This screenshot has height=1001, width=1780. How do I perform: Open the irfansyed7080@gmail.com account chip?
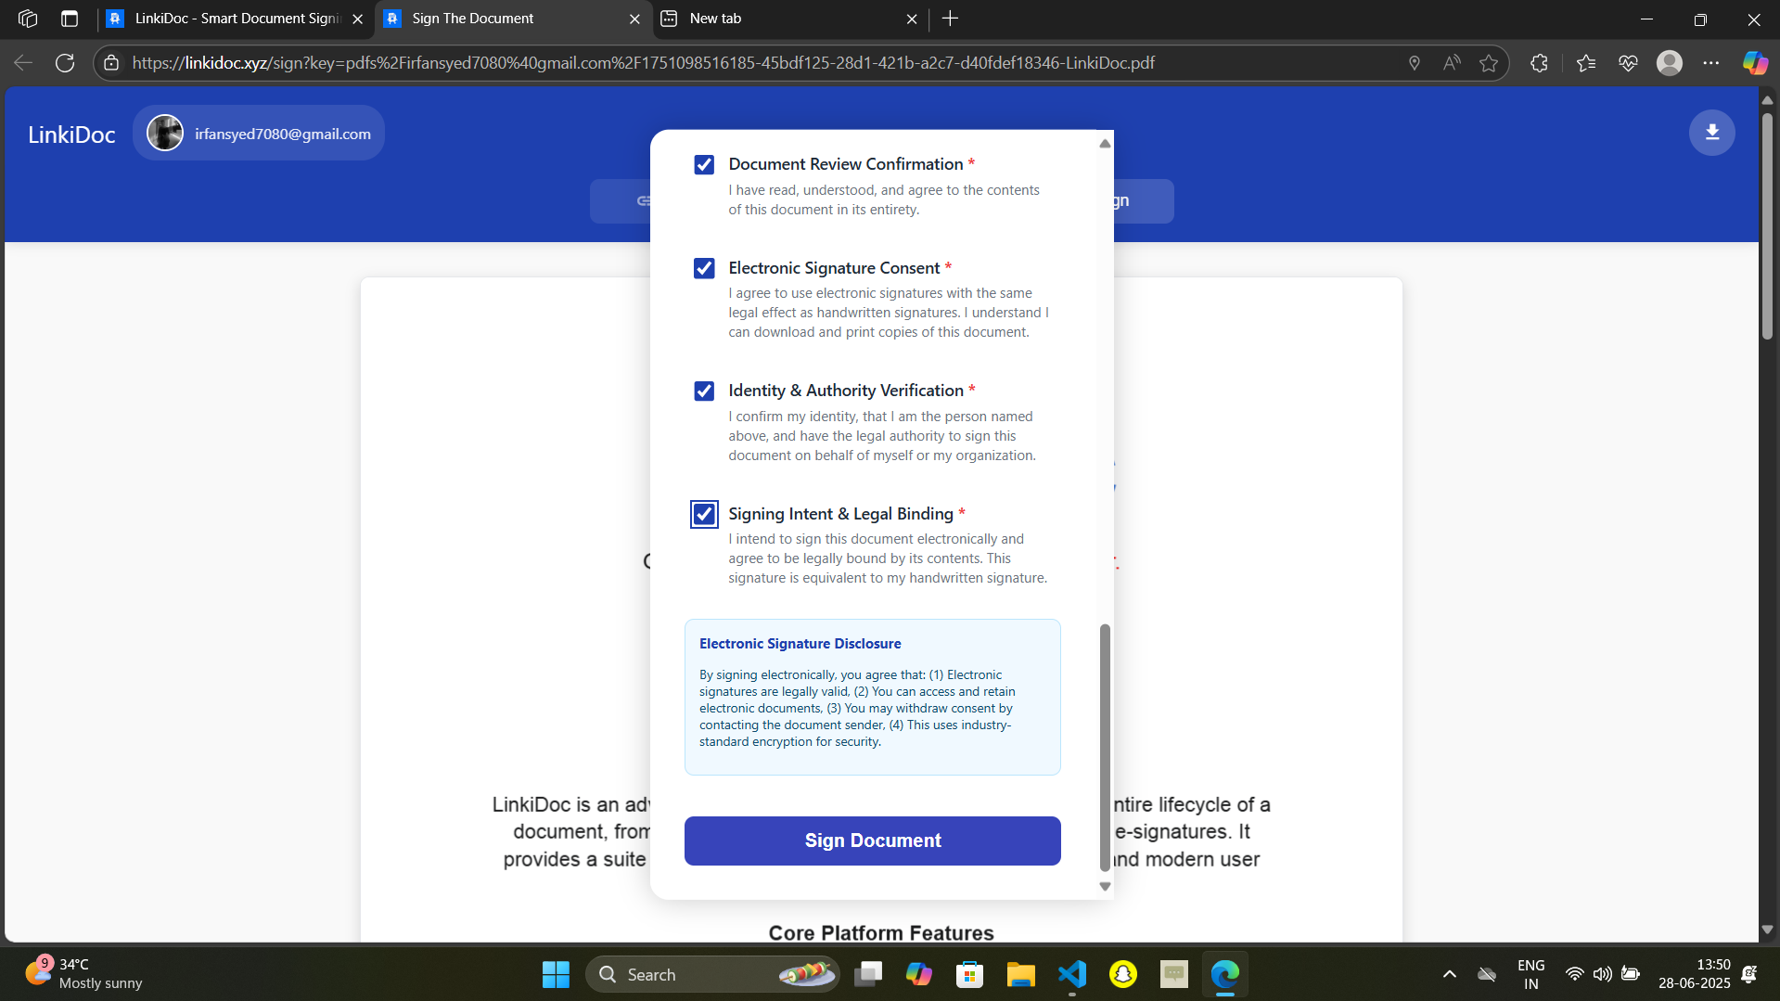pos(259,134)
